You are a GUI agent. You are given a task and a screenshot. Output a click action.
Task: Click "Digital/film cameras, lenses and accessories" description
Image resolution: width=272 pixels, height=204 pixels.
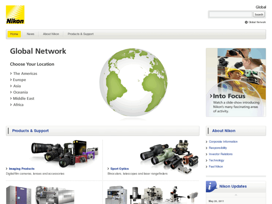coord(35,174)
